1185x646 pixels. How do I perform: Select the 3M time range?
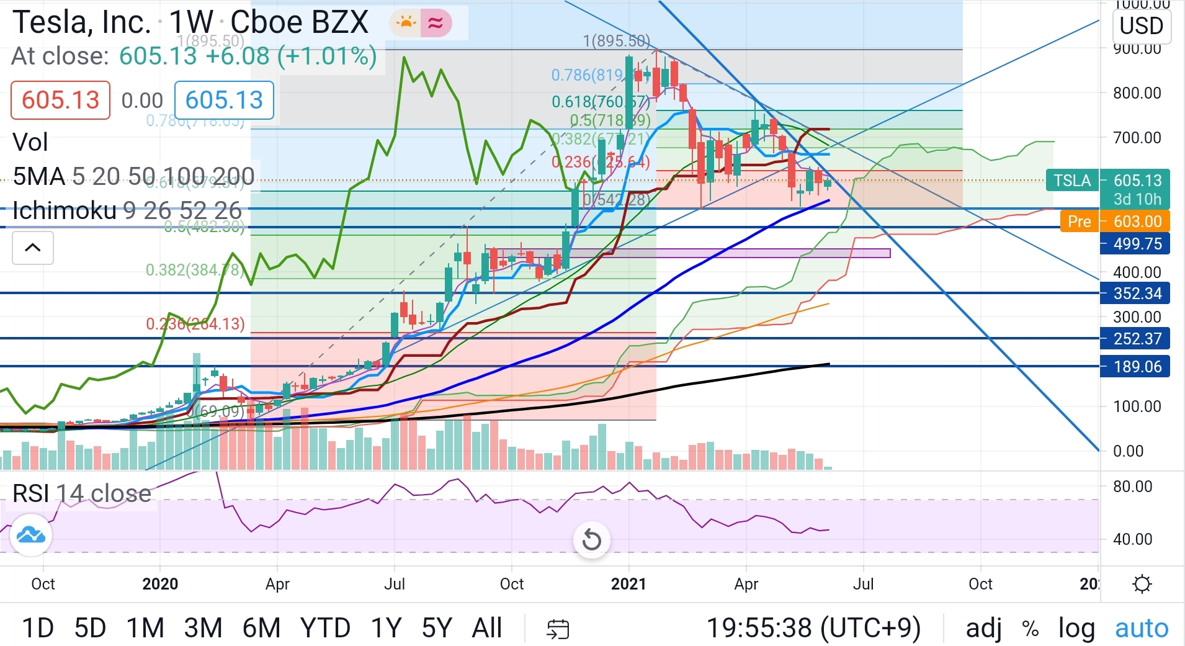click(203, 628)
